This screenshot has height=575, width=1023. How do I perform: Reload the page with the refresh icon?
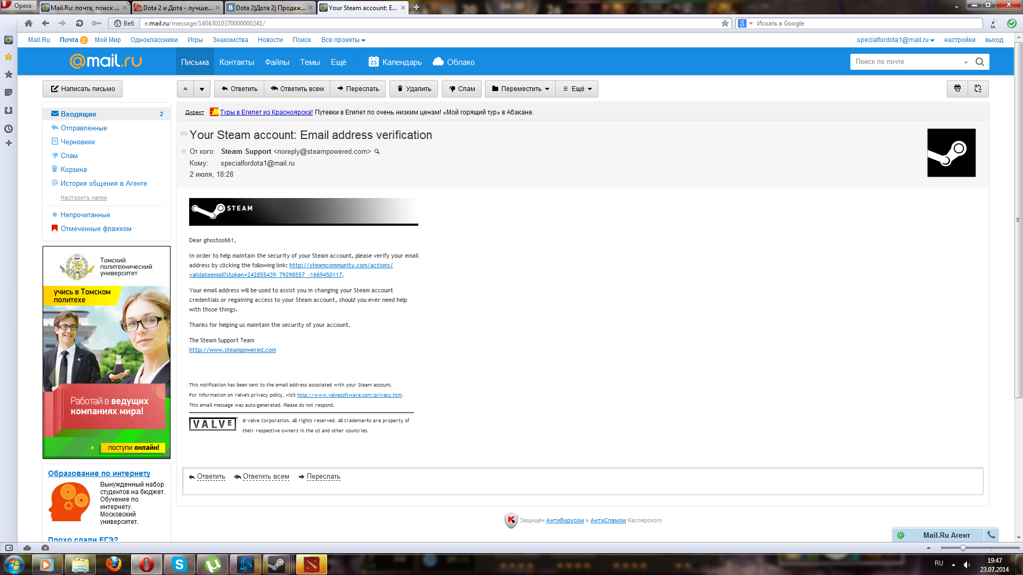[x=79, y=23]
